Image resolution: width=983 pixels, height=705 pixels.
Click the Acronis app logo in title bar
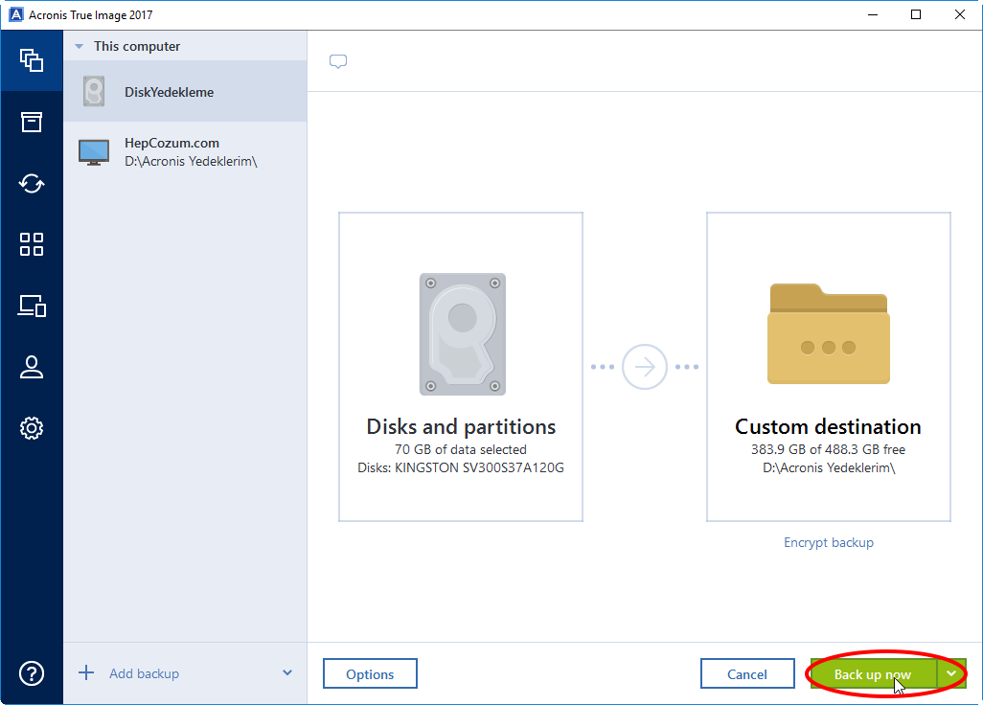coord(15,14)
